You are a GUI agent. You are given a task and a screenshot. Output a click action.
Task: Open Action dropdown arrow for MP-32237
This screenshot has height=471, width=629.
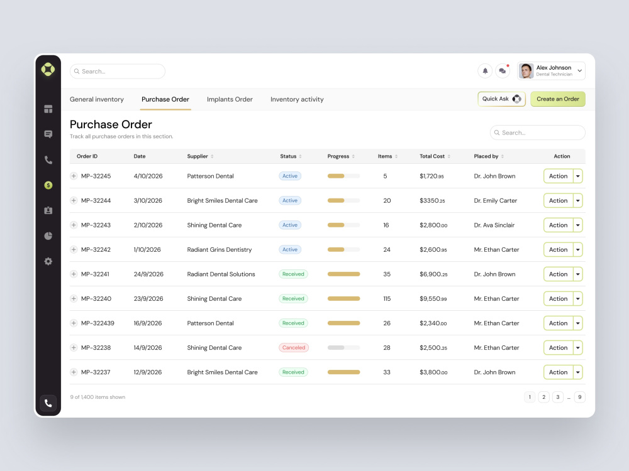(577, 372)
